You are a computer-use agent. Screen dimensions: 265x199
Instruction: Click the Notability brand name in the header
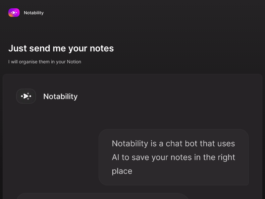(33, 13)
